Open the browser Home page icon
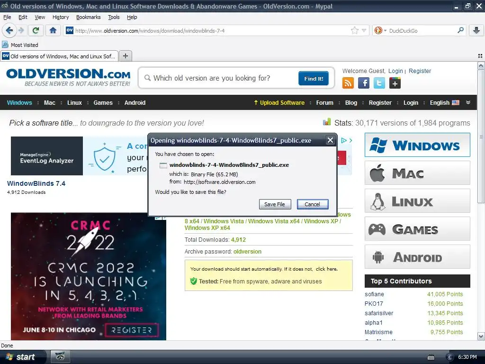Viewport: 485px width, 364px height. (53, 30)
